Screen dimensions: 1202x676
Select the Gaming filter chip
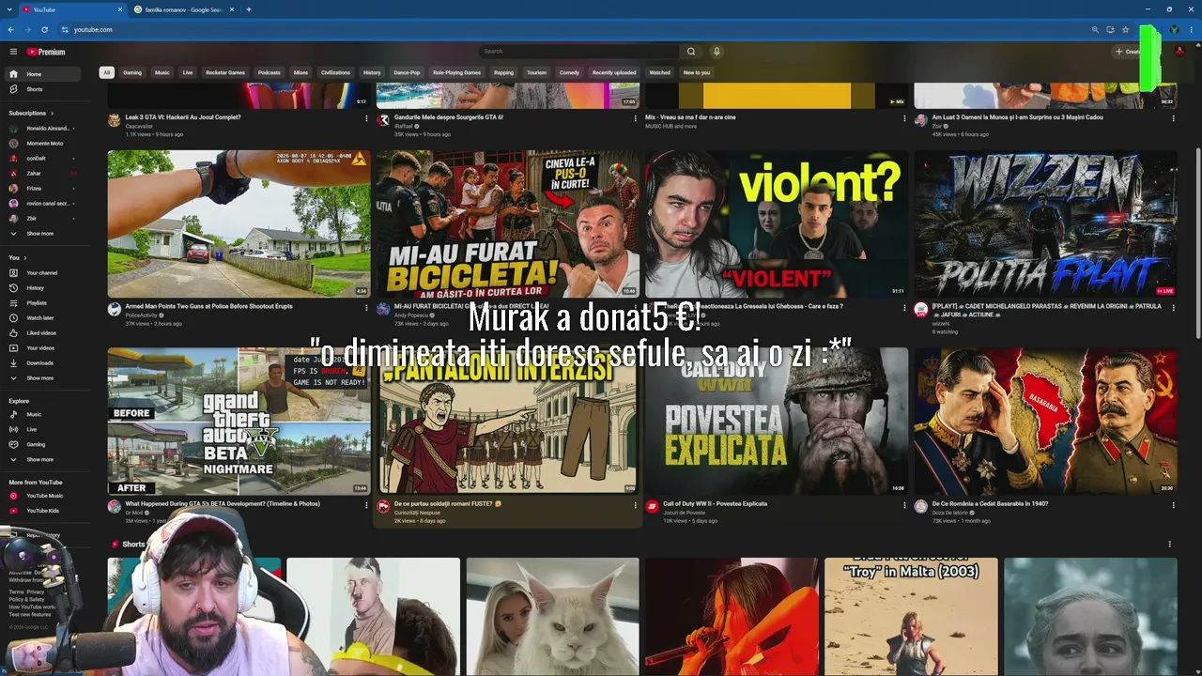(x=132, y=72)
